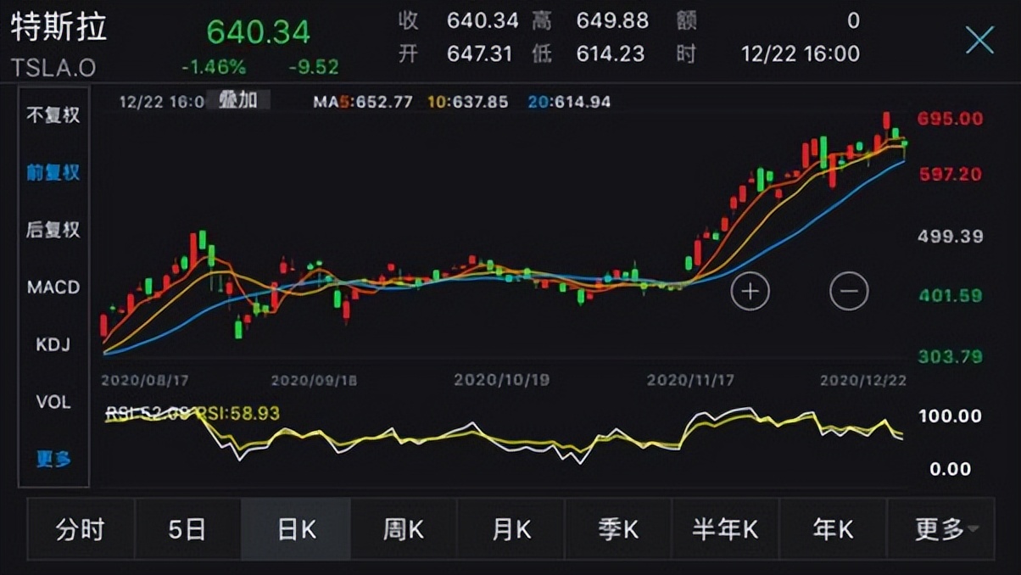Click the time value 12/22 16:00
This screenshot has height=575, width=1021.
click(800, 54)
